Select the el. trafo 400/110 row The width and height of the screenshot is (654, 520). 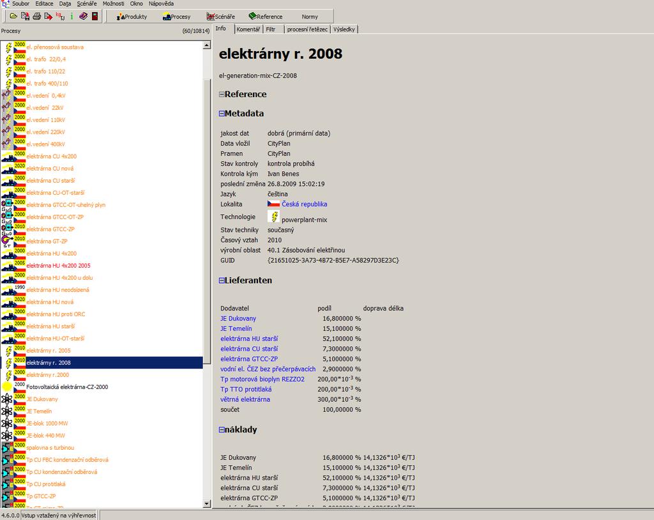pyautogui.click(x=102, y=84)
